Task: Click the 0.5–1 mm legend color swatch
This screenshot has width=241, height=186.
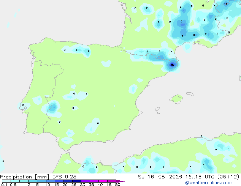Action: point(15,181)
